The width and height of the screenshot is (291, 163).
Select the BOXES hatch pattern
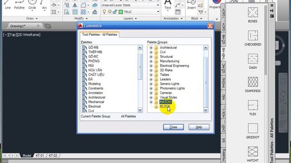(x=253, y=15)
